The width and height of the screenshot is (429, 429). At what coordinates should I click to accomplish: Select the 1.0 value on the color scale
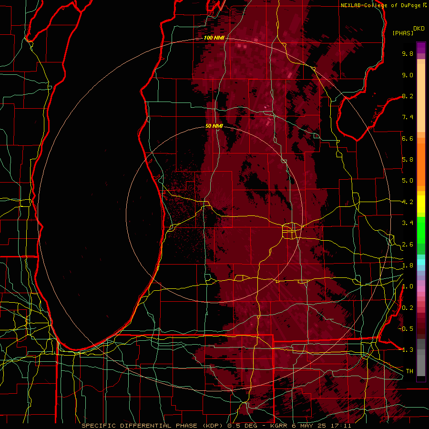(408, 286)
